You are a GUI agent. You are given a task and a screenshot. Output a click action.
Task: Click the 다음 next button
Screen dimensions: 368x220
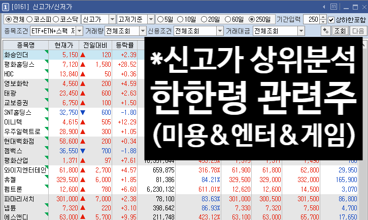(358, 31)
